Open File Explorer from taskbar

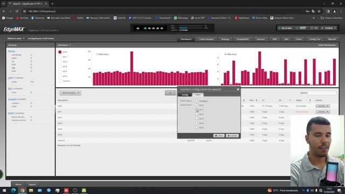coord(31,190)
